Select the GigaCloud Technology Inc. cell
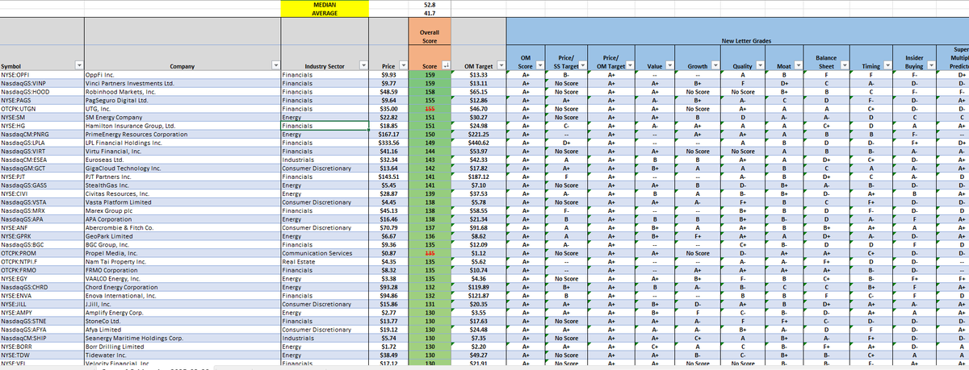 pos(182,167)
